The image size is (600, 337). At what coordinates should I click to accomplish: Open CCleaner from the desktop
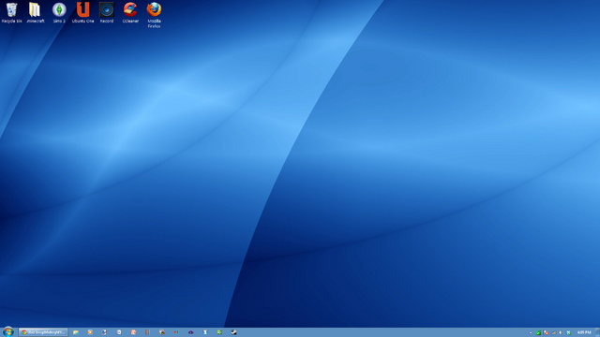click(x=130, y=12)
